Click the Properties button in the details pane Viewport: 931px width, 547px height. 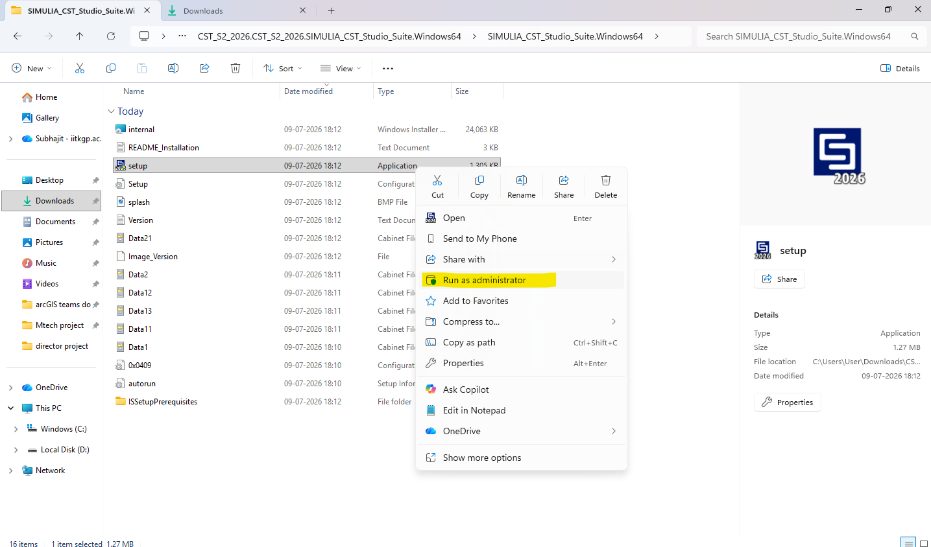788,402
